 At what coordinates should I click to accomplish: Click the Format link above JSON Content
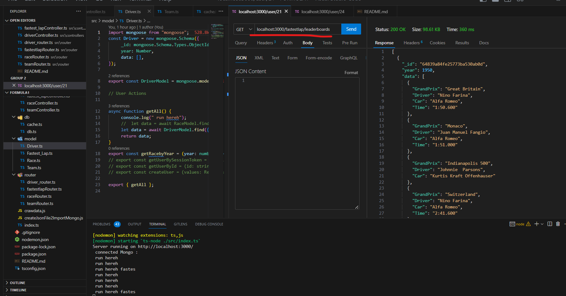tap(351, 72)
